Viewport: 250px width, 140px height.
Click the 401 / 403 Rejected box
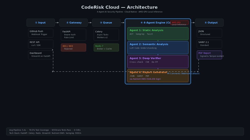74,48
